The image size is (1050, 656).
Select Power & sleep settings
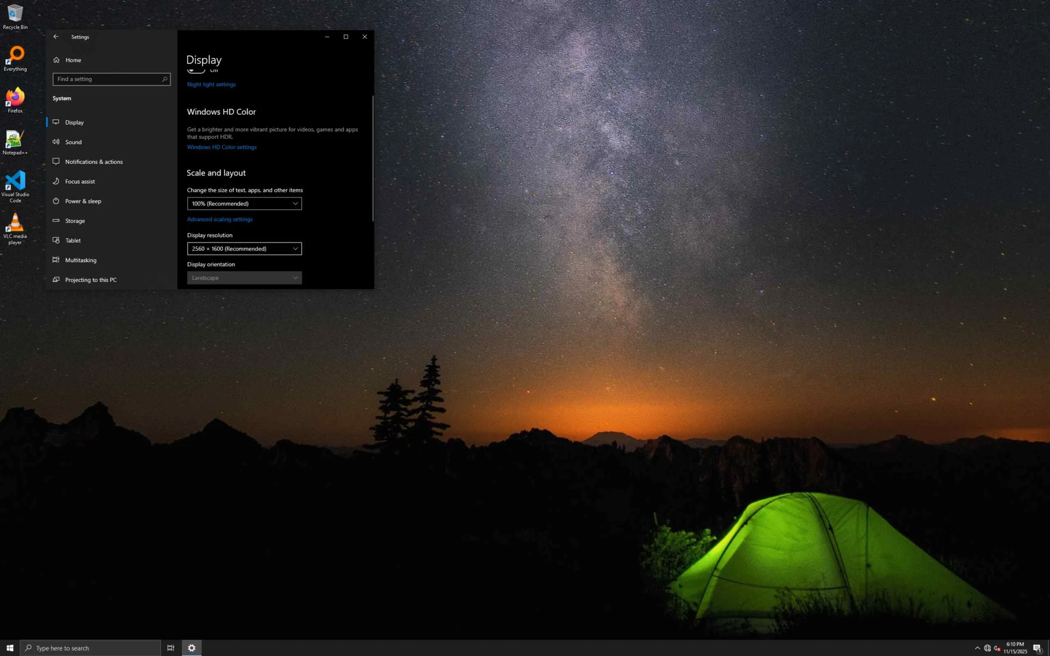click(x=82, y=201)
